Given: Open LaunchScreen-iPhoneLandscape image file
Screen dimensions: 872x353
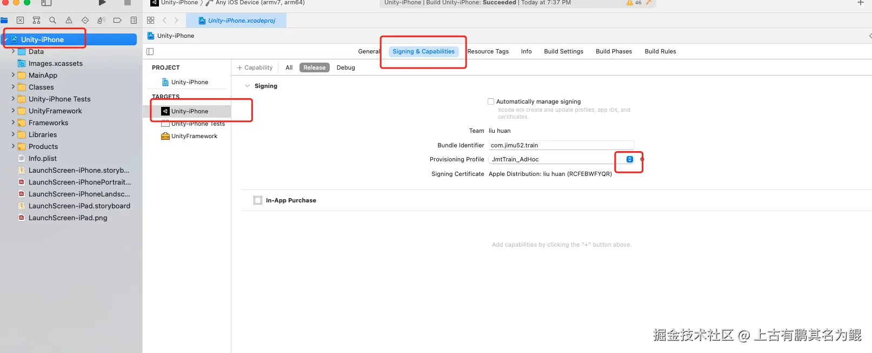Looking at the screenshot, I should click(79, 194).
